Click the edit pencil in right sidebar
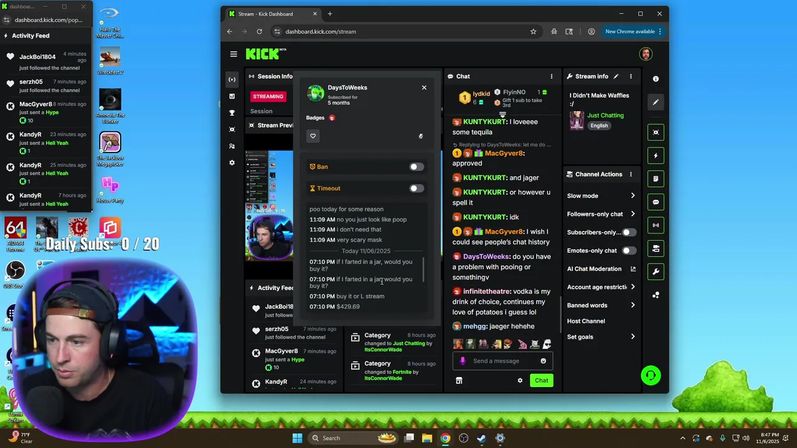 coord(656,102)
